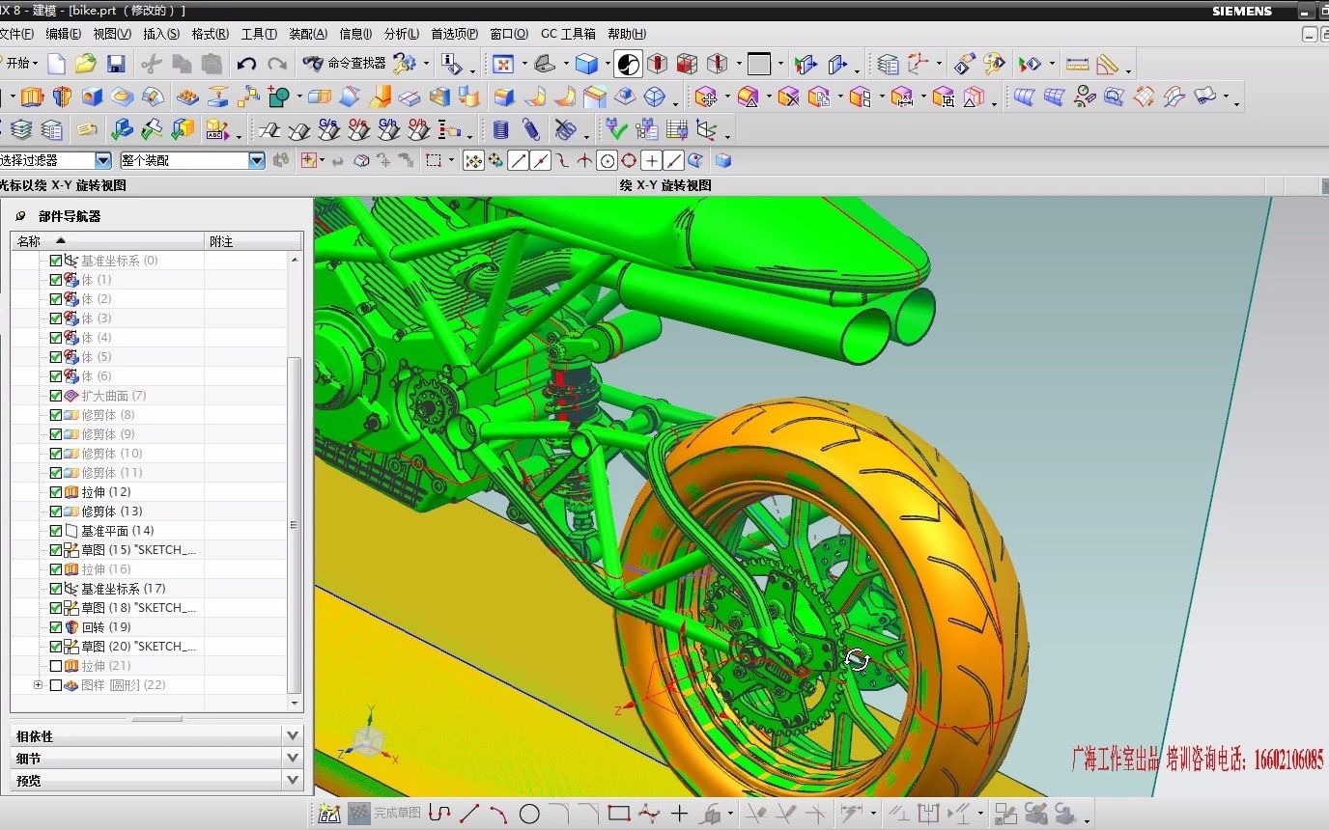
Task: Open the 开始 (Start) dropdown
Action: click(x=19, y=64)
